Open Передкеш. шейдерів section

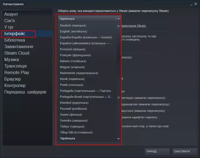pyautogui.click(x=25, y=92)
